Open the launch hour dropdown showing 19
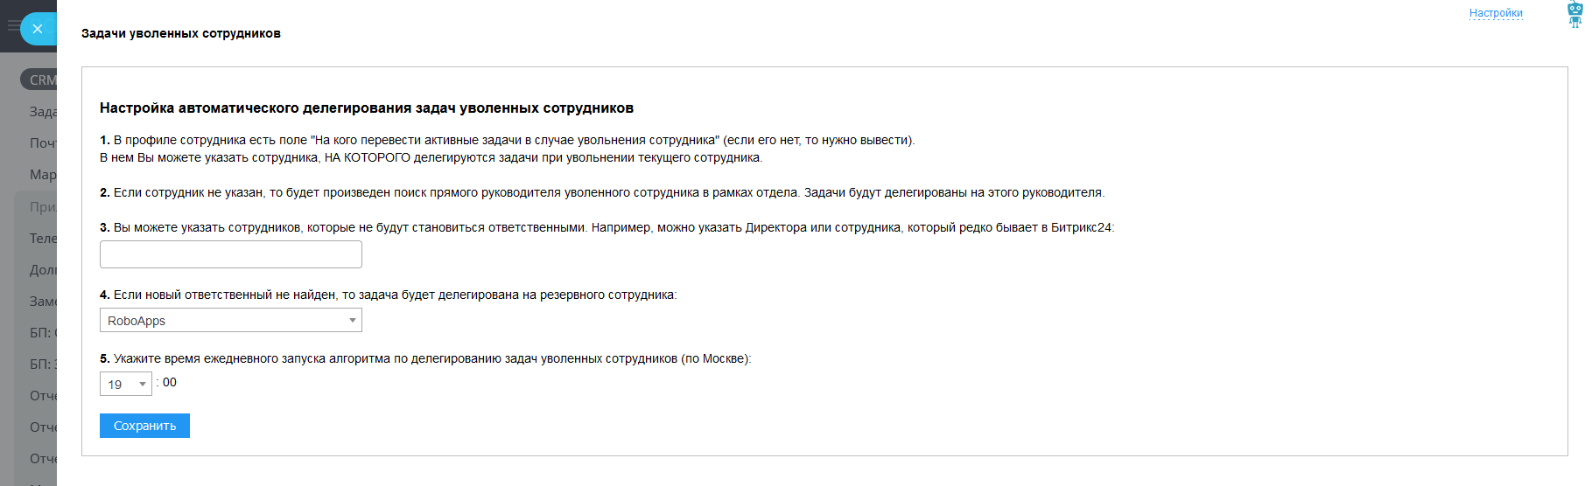 coord(125,384)
